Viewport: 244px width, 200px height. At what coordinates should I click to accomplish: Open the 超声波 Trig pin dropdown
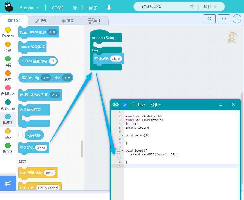[46, 78]
